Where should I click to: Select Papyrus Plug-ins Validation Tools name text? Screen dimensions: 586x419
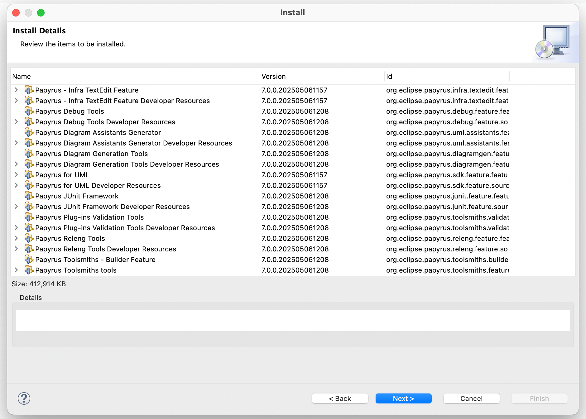pos(89,217)
